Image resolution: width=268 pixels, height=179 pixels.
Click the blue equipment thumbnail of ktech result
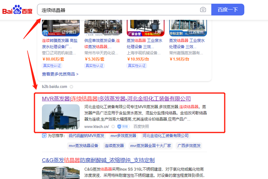(x=61, y=117)
